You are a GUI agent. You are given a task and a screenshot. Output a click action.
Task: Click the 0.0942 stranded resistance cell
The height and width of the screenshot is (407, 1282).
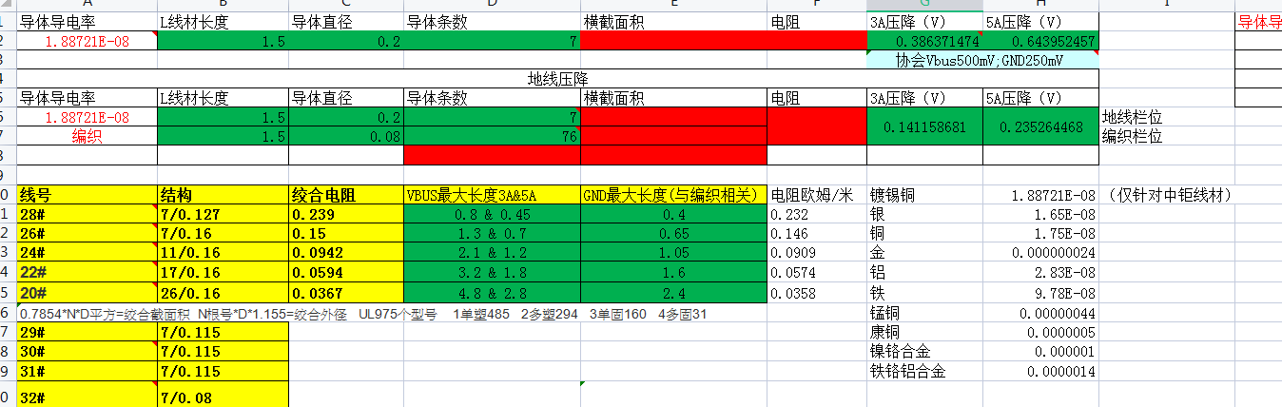coord(346,254)
